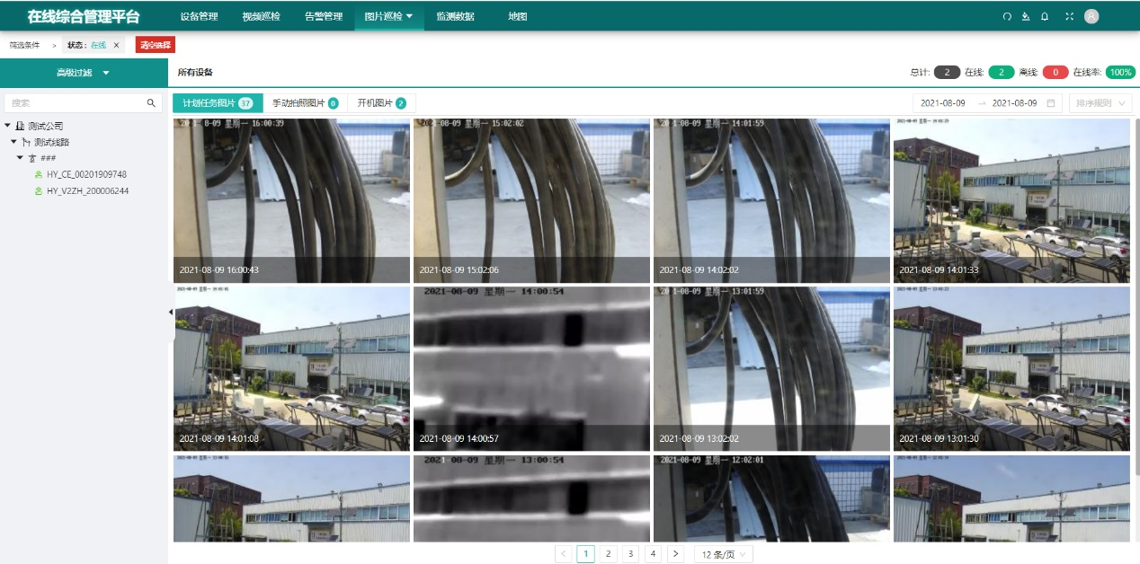This screenshot has width=1140, height=564.
Task: Open the user avatar menu
Action: point(1091,16)
